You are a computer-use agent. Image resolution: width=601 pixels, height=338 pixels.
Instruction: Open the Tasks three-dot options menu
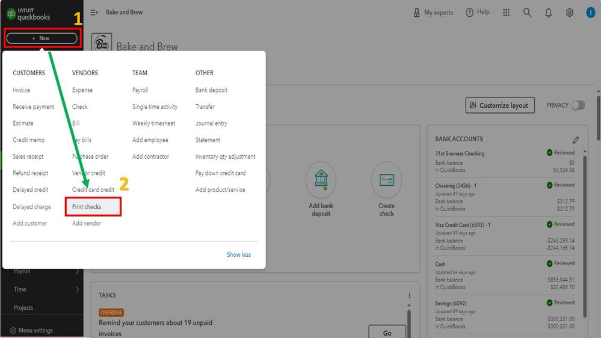click(409, 295)
